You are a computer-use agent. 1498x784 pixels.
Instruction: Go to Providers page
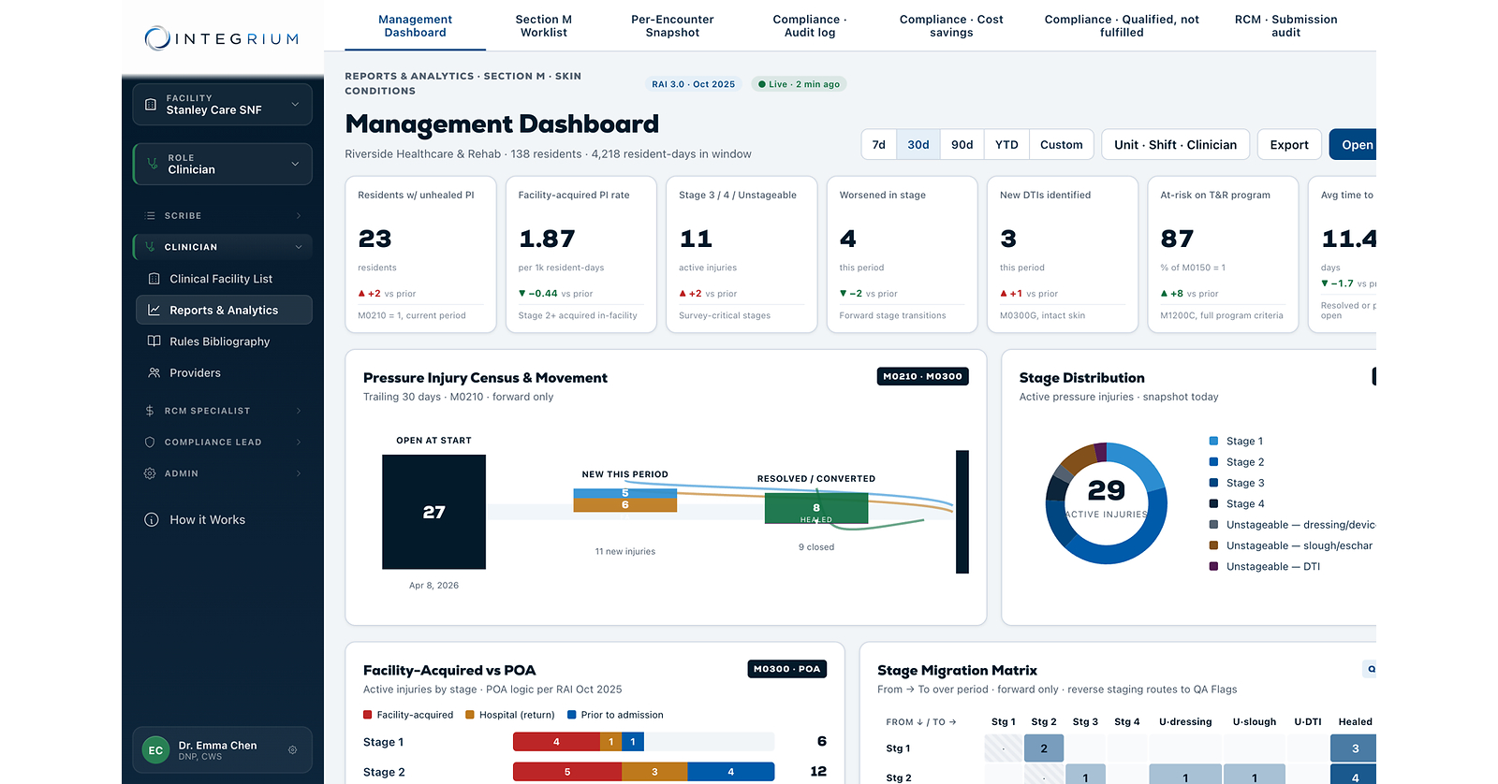(x=224, y=373)
